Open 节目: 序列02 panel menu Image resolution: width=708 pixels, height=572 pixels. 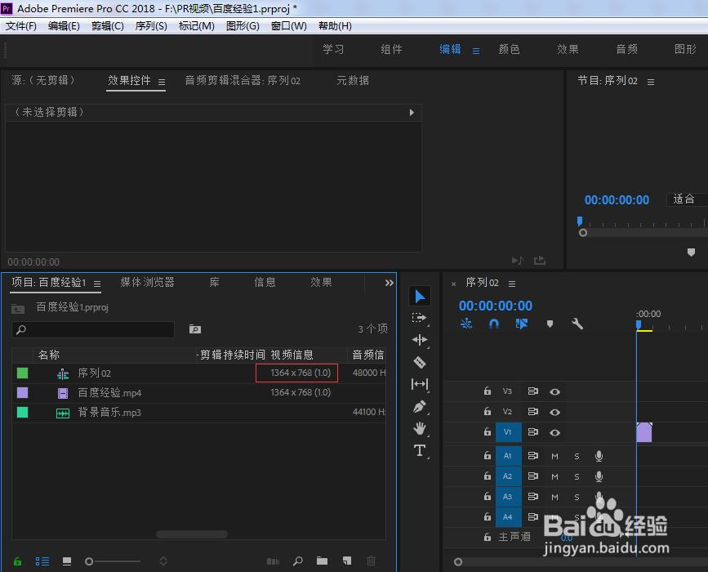click(x=651, y=82)
